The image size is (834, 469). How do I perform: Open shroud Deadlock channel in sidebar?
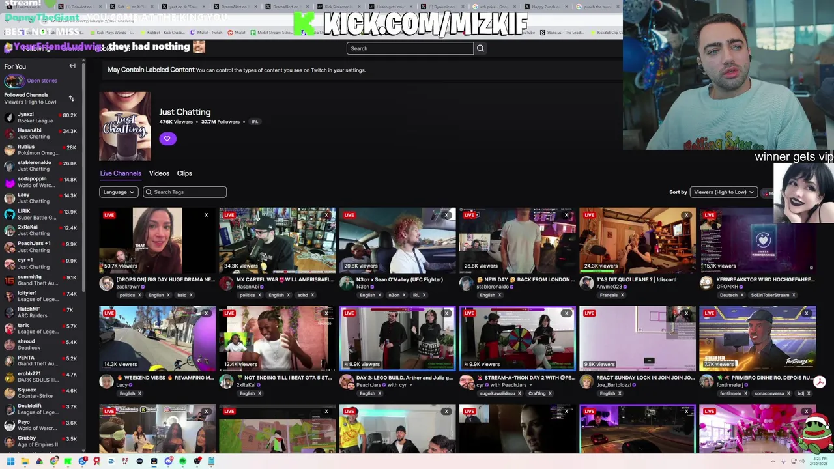40,345
